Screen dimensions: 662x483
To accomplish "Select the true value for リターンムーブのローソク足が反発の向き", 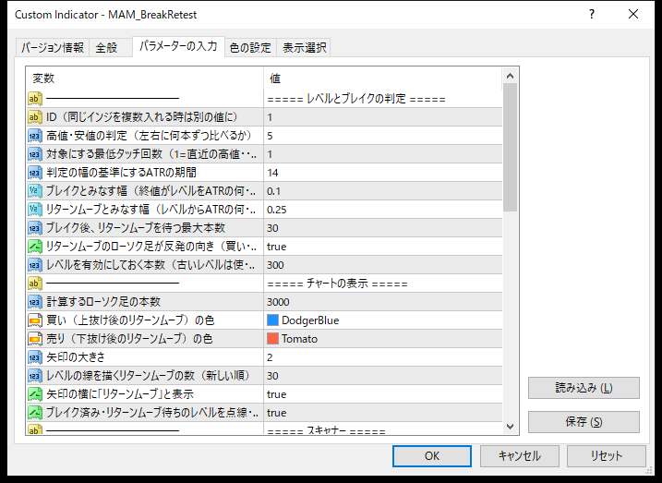I will point(383,247).
